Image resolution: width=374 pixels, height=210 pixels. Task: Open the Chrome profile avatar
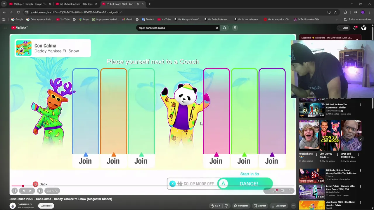click(363, 12)
